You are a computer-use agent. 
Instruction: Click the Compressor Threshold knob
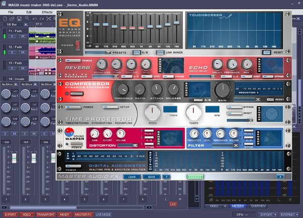123,90
